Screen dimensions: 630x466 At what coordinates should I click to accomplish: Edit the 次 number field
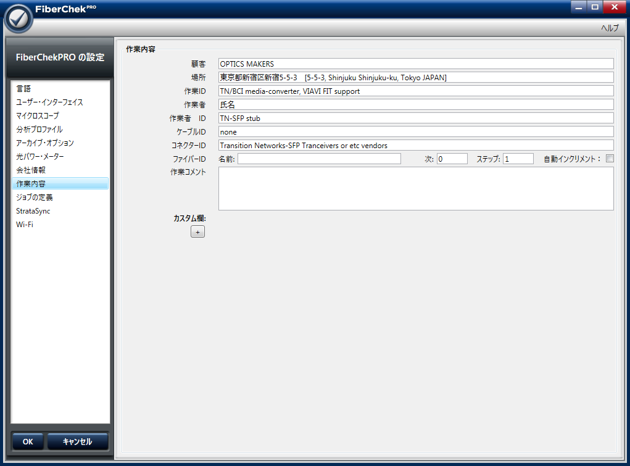[x=452, y=159]
